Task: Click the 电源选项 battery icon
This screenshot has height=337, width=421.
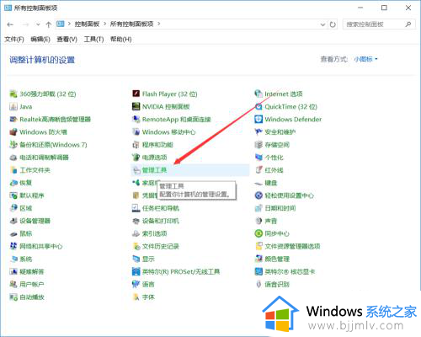Action: (136, 158)
